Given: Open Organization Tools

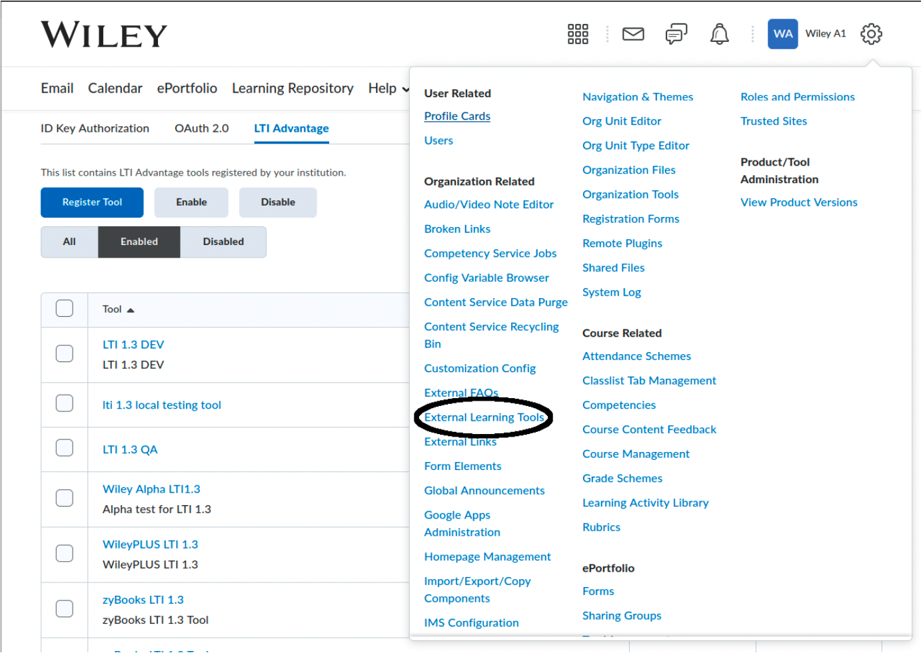Looking at the screenshot, I should pos(630,195).
